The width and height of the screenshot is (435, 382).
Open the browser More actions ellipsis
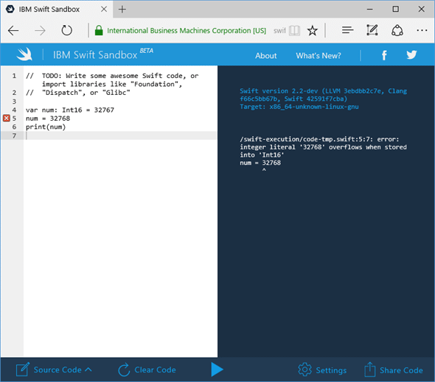point(422,30)
